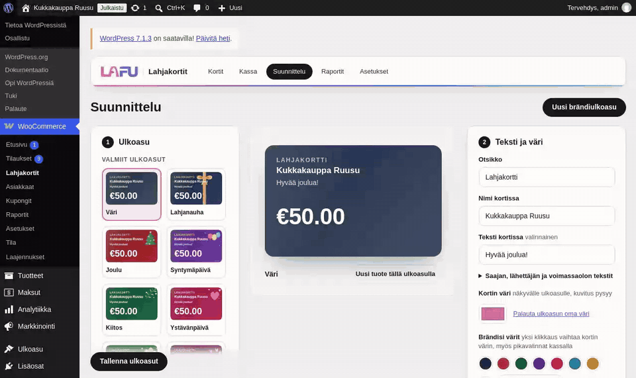
Task: Switch to the Kassa tab
Action: point(248,72)
